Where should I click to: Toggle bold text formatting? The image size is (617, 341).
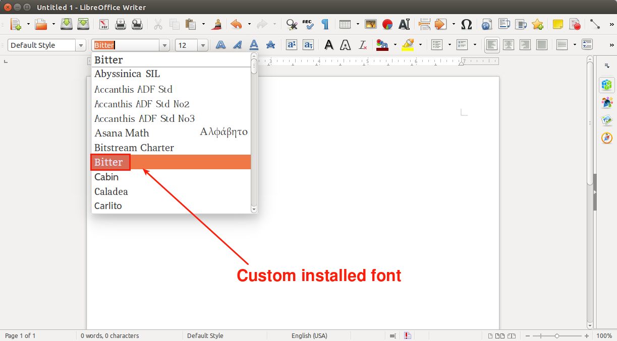[x=220, y=45]
